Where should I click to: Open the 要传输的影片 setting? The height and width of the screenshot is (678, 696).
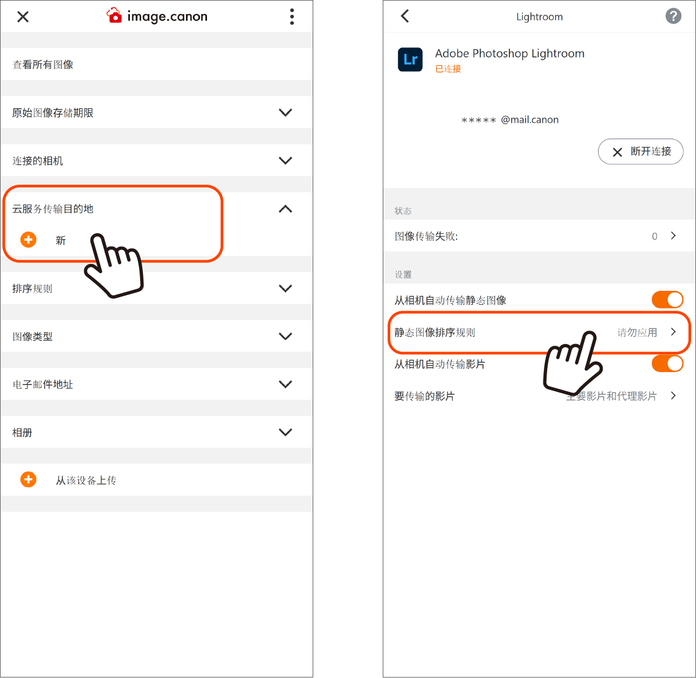[x=539, y=396]
